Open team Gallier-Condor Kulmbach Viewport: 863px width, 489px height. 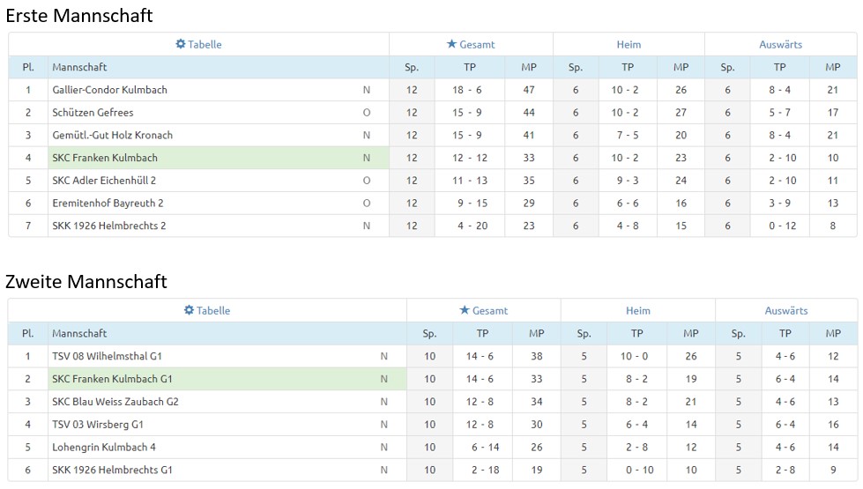pyautogui.click(x=109, y=90)
